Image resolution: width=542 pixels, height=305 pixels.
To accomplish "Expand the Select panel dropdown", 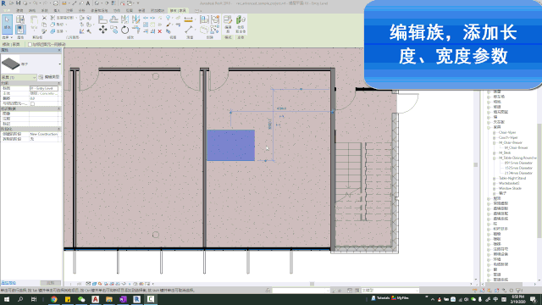I will (x=8, y=37).
